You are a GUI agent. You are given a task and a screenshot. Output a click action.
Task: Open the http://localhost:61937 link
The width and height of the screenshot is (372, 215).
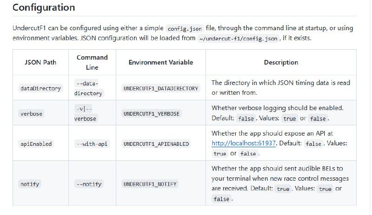[244, 143]
